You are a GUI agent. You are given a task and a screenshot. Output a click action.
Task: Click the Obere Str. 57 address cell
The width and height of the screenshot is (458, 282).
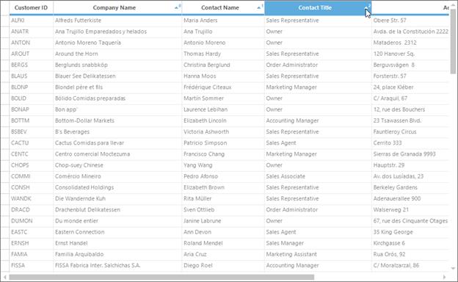[410, 21]
